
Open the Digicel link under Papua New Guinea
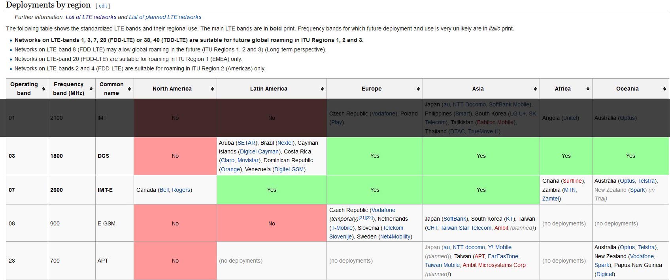(605, 274)
